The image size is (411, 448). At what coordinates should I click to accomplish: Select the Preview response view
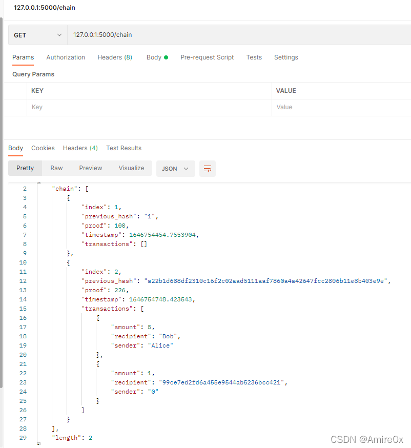(x=91, y=168)
